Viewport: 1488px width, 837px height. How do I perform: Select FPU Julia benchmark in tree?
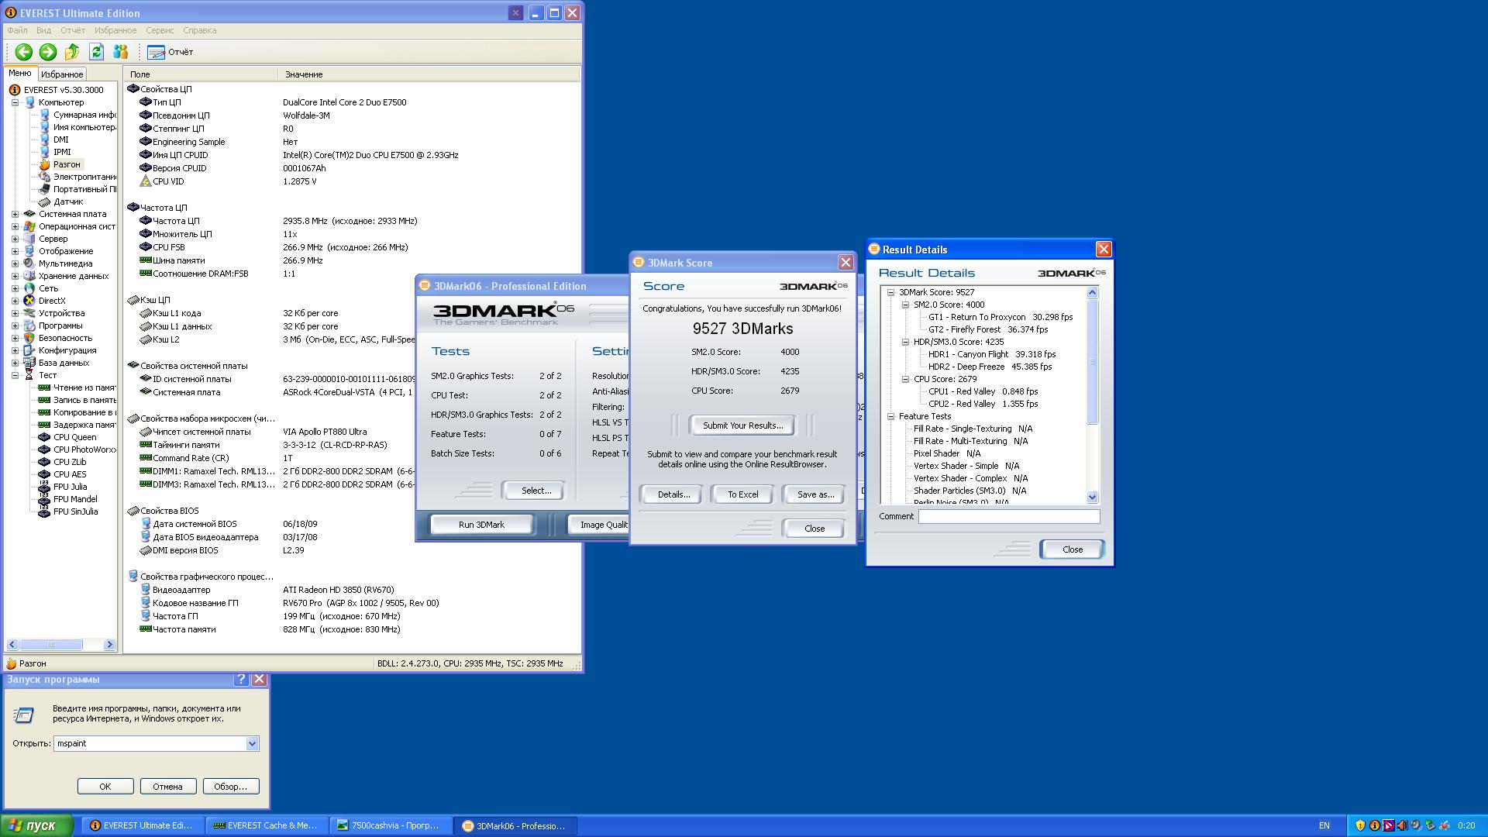click(70, 487)
